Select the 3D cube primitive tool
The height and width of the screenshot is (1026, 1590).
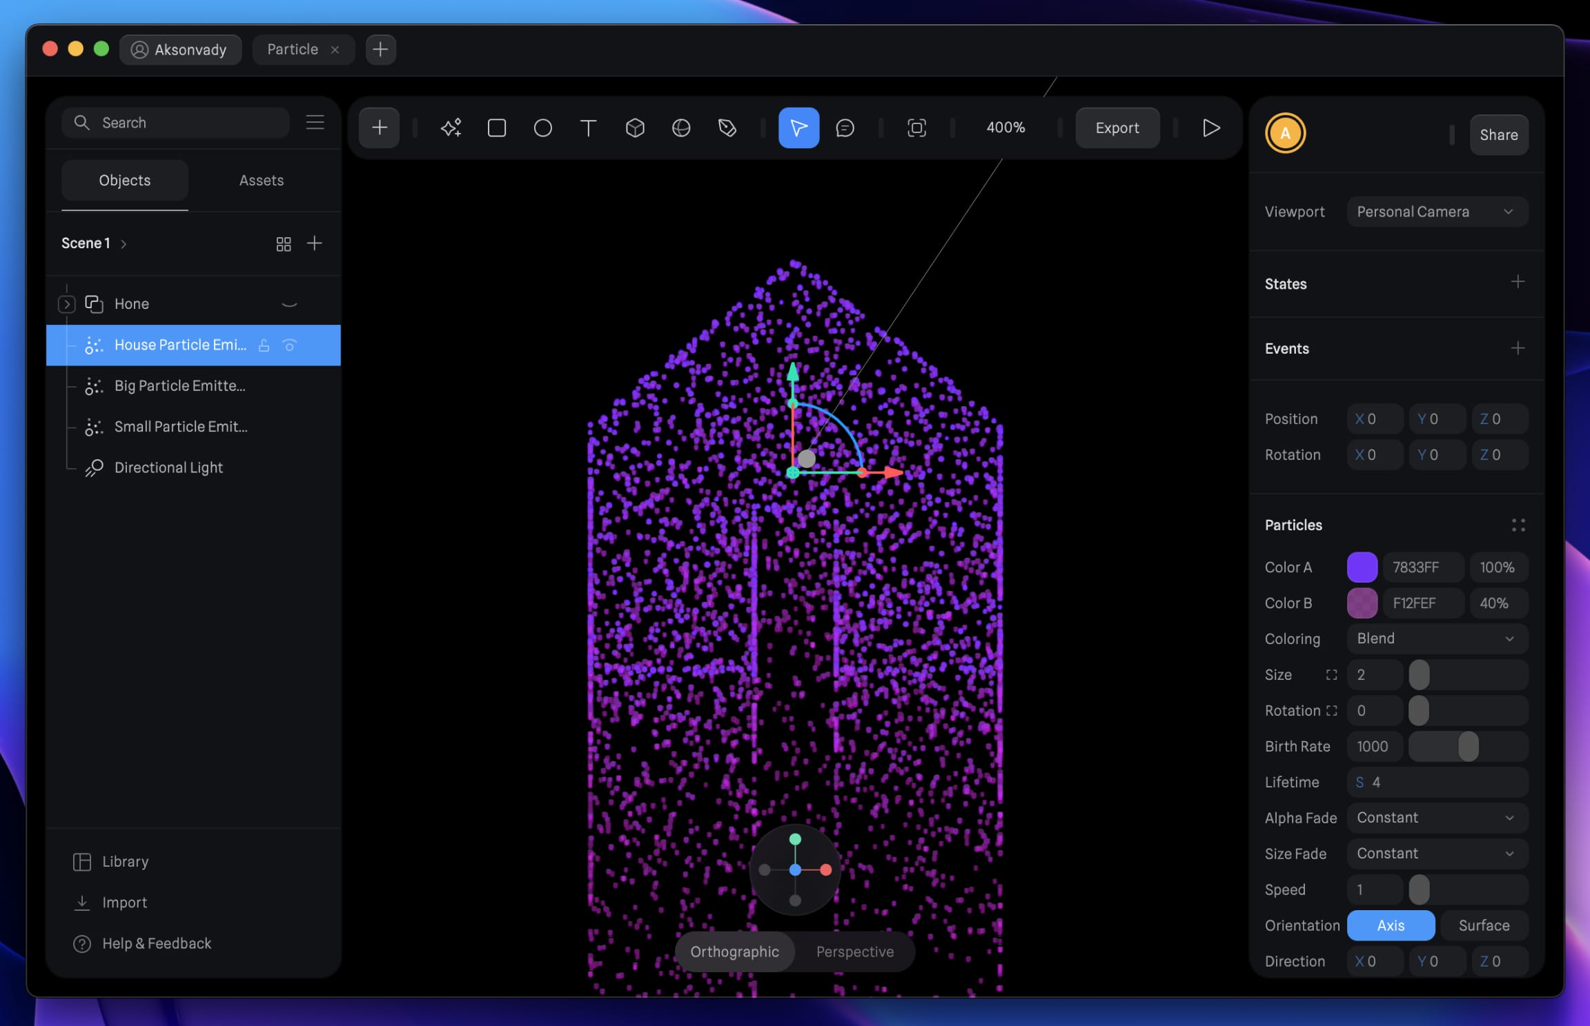pos(635,128)
